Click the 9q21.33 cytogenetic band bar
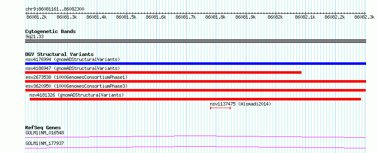 tap(195, 41)
